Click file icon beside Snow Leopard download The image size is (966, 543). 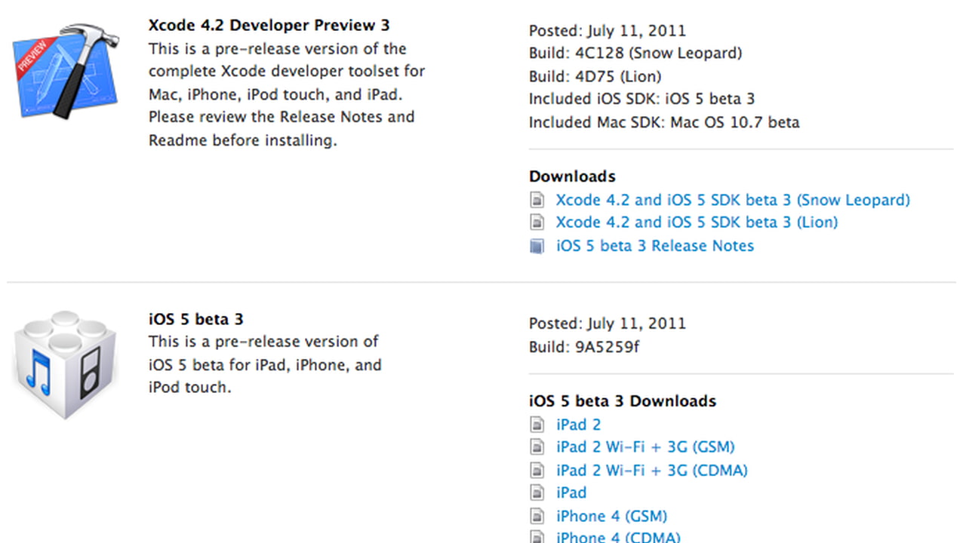click(x=537, y=200)
